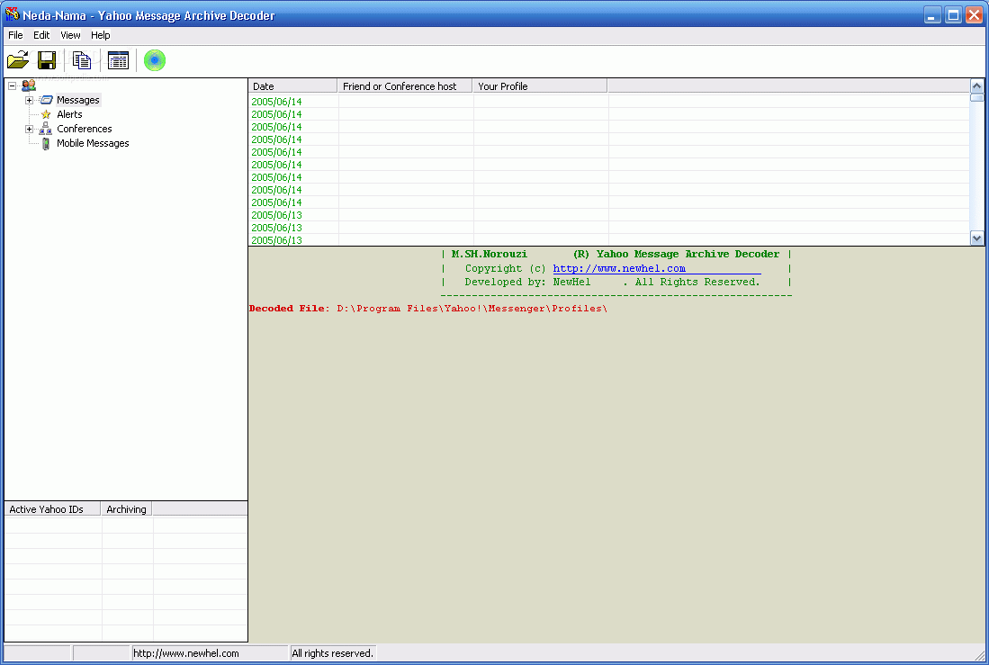This screenshot has height=665, width=989.
Task: Click the star icon beside Alerts
Action: click(x=46, y=114)
